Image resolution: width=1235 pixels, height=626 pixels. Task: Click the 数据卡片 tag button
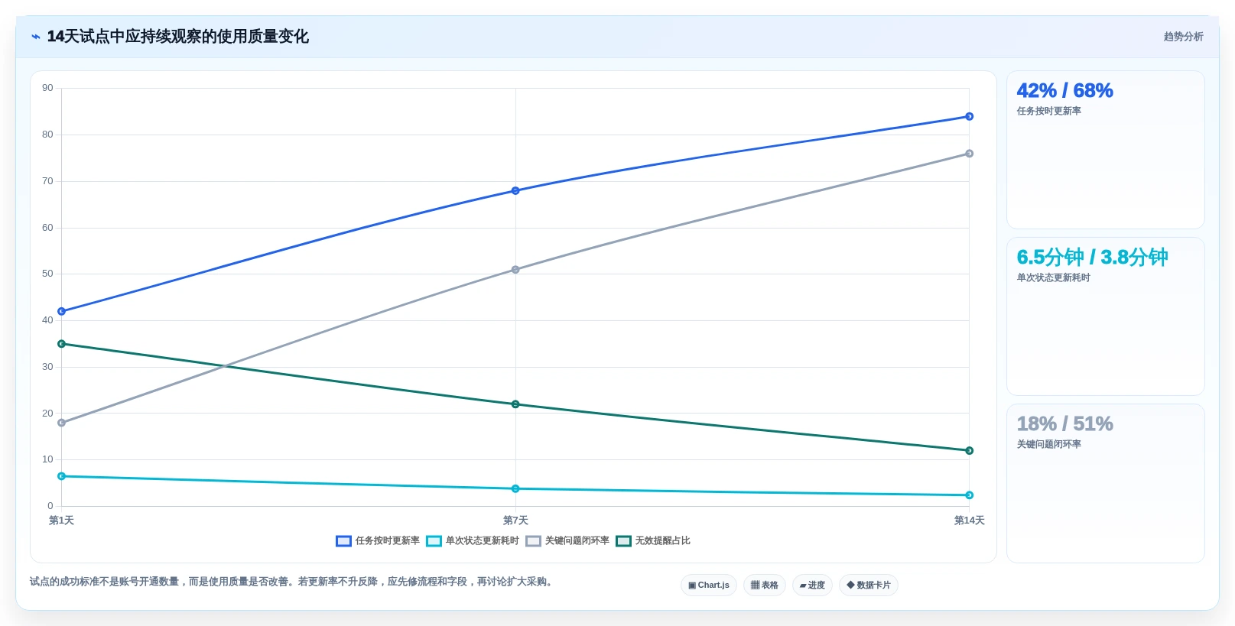pos(869,585)
